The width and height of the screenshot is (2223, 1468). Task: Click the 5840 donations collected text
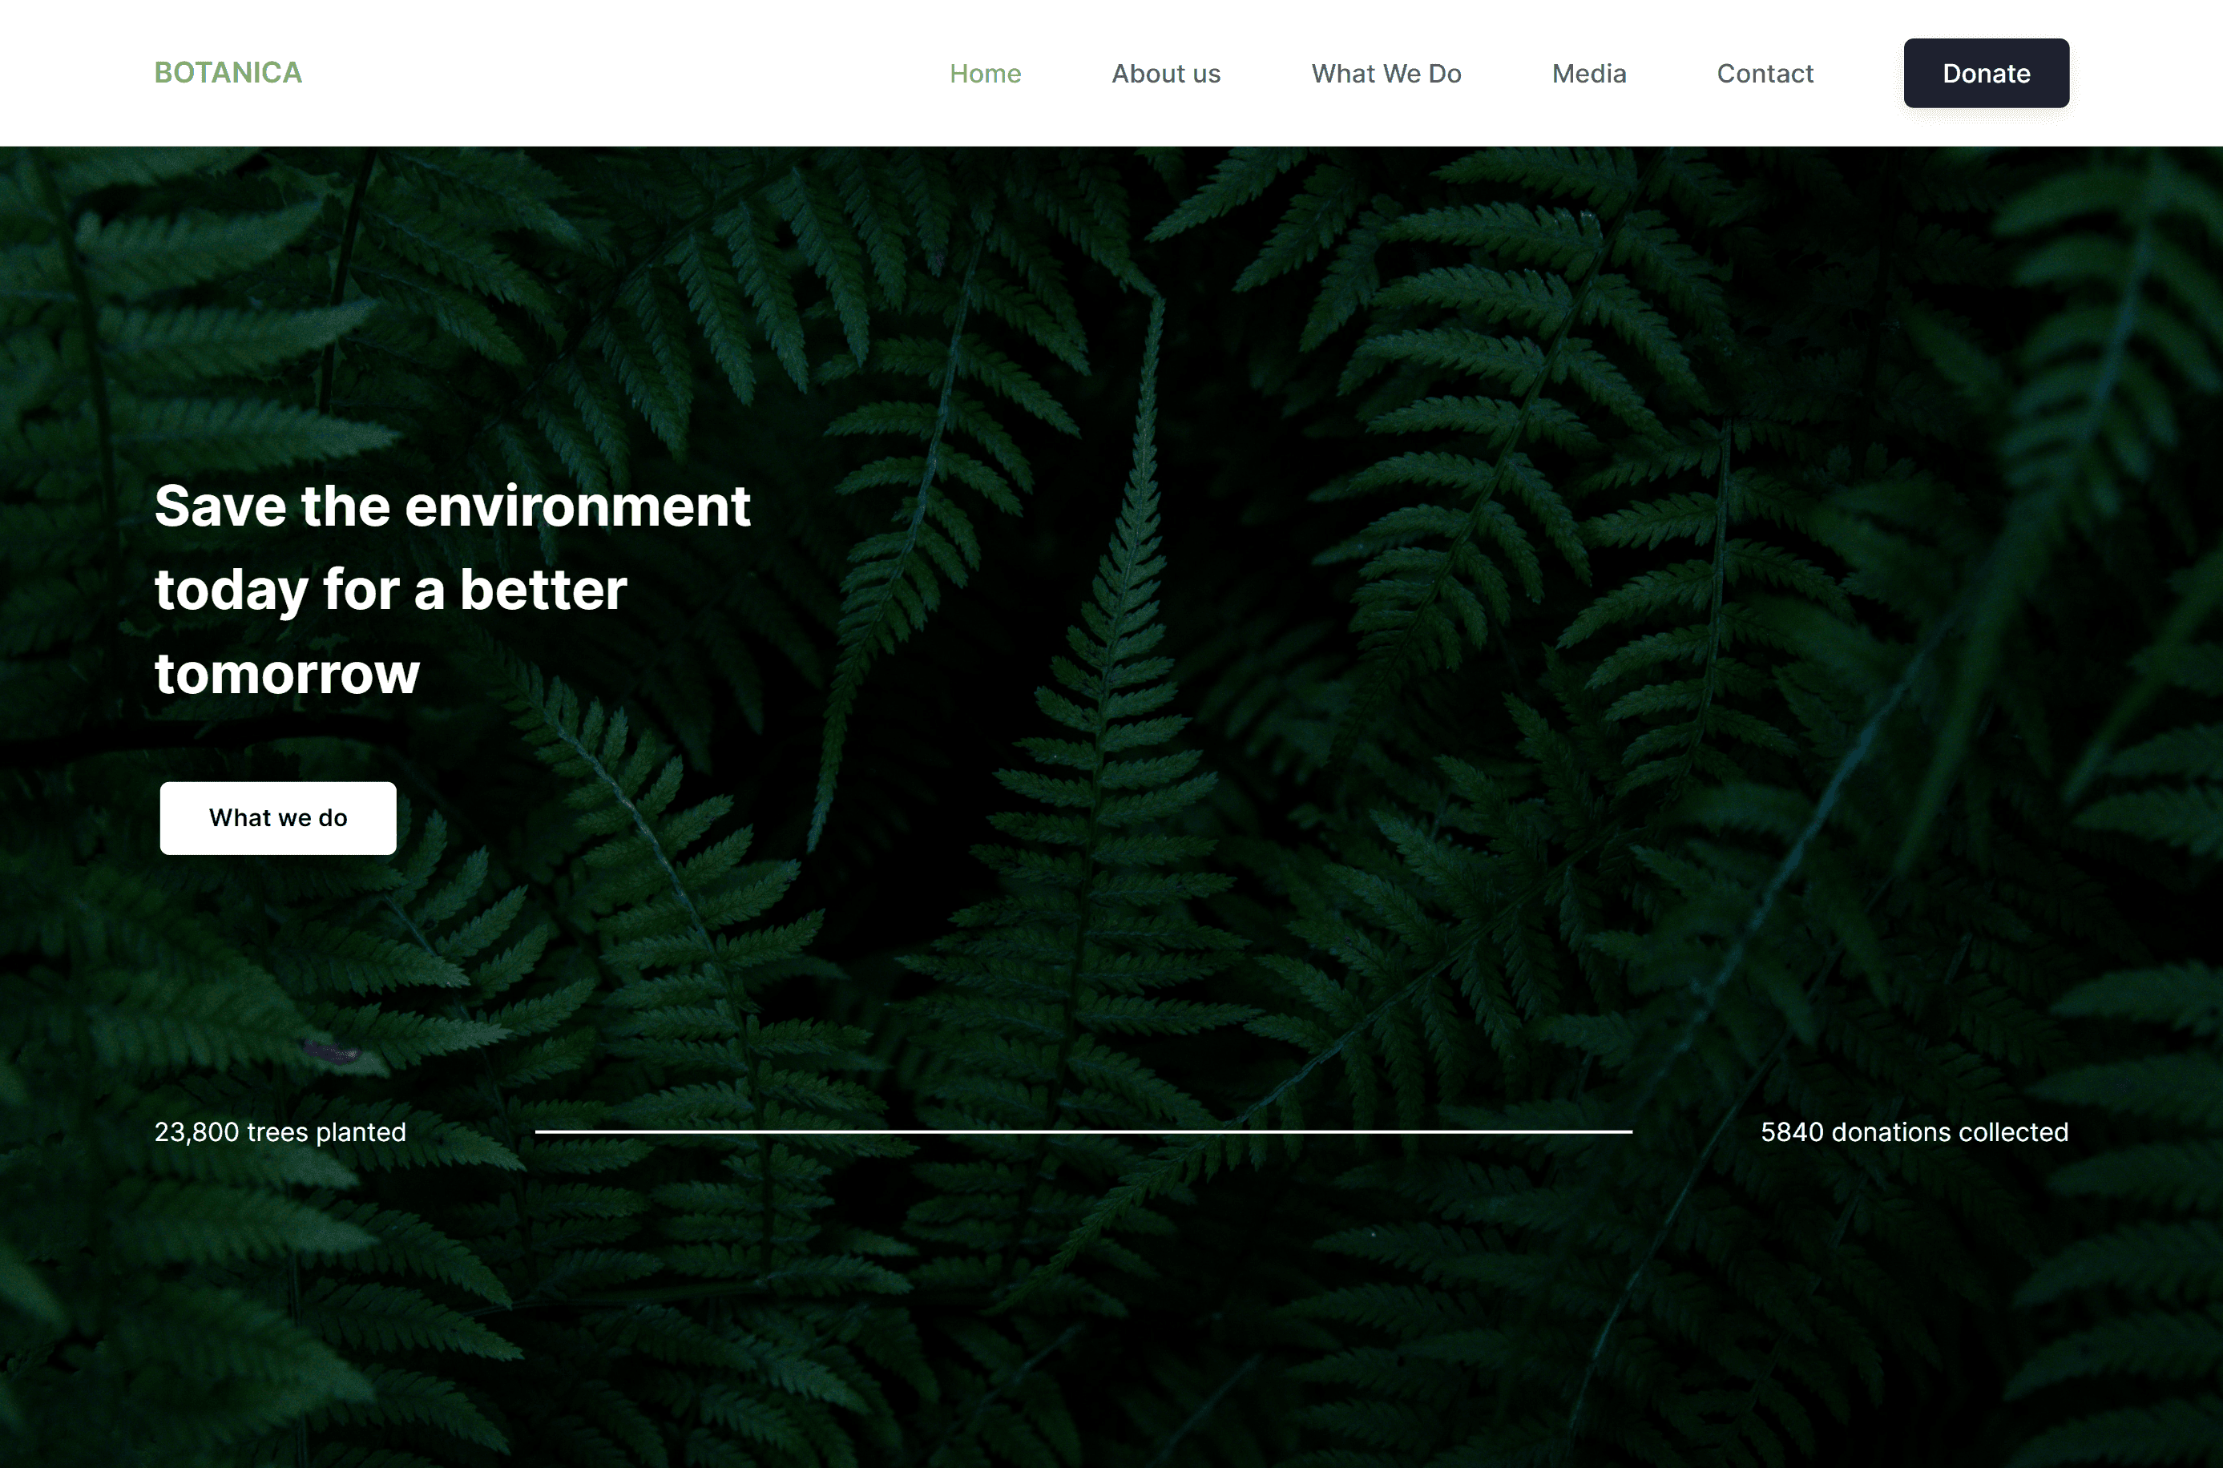tap(1914, 1132)
